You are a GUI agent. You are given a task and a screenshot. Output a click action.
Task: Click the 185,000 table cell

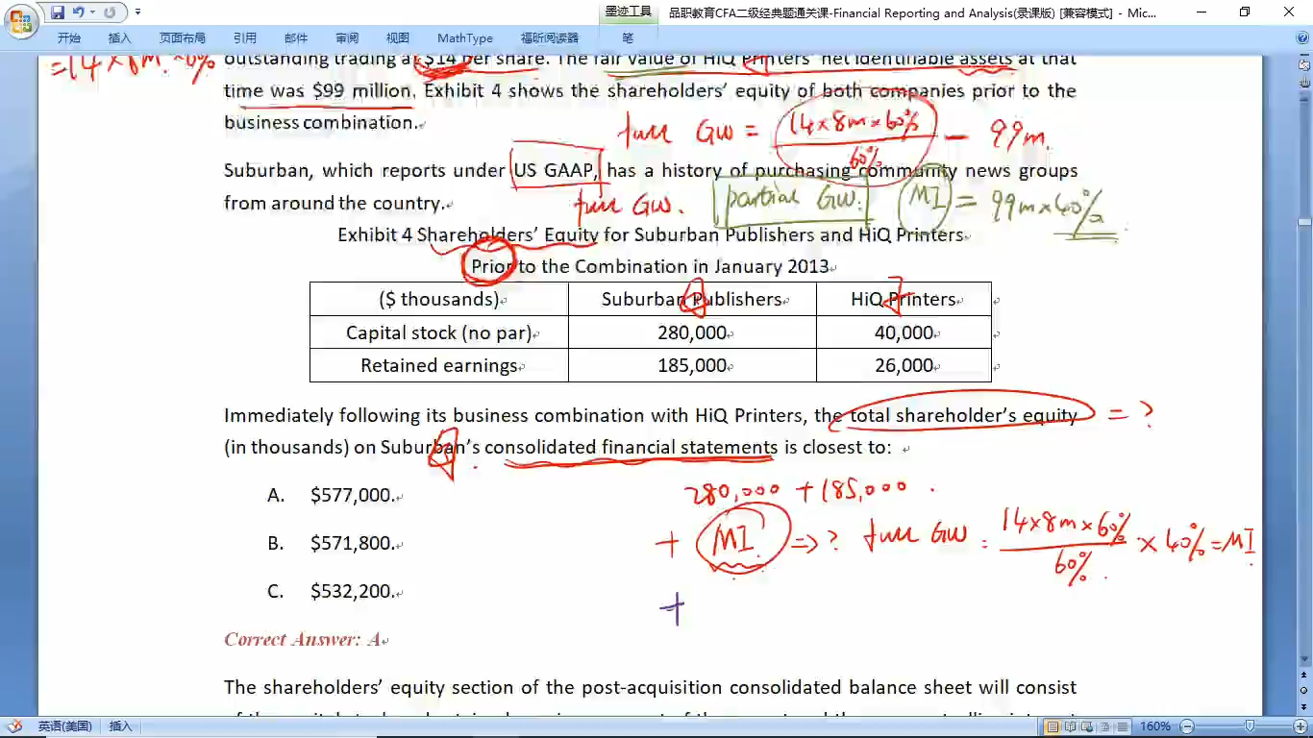pos(692,366)
